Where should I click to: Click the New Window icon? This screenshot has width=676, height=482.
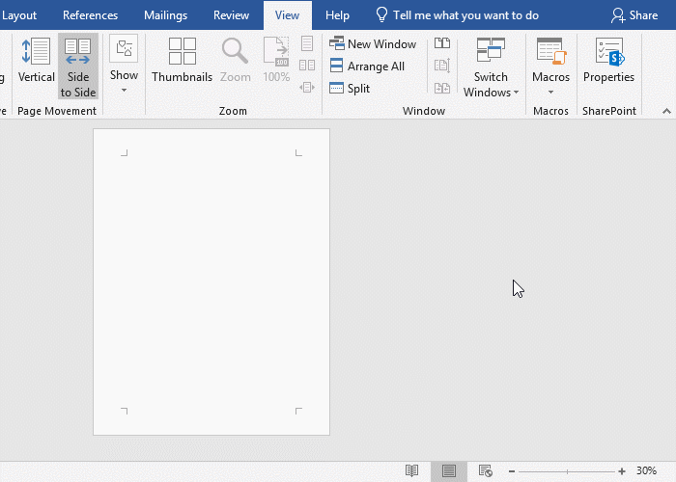pyautogui.click(x=337, y=44)
